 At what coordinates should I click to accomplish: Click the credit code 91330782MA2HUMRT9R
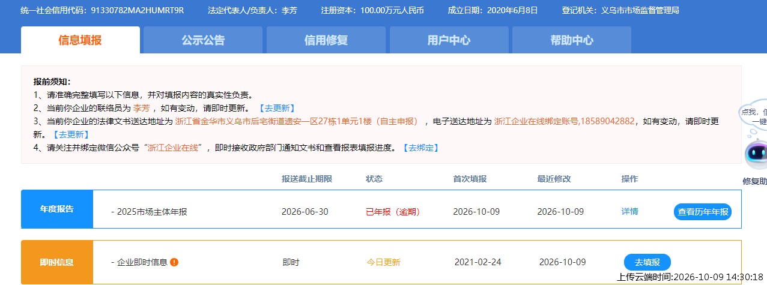point(138,10)
